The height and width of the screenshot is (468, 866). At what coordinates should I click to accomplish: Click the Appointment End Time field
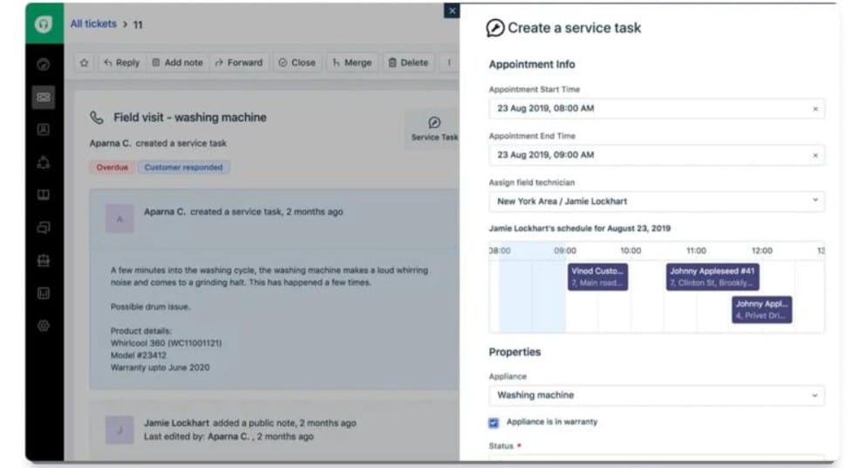coord(657,155)
